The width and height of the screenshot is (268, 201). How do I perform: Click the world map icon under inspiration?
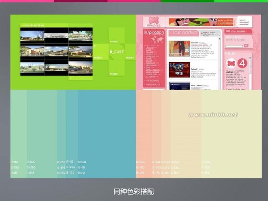point(157,40)
